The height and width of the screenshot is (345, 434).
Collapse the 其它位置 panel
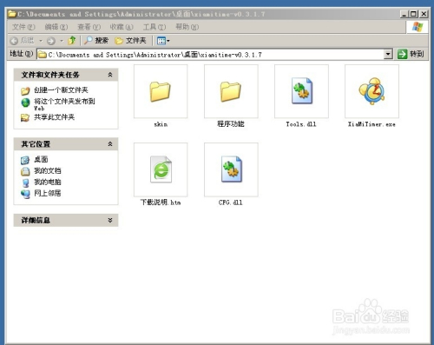tap(110, 144)
